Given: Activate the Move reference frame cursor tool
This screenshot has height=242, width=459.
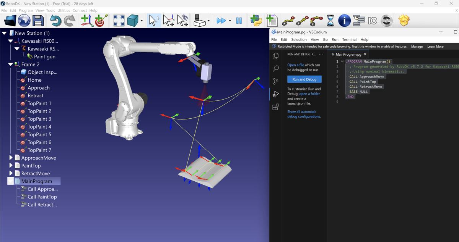Looking at the screenshot, I should 168,21.
